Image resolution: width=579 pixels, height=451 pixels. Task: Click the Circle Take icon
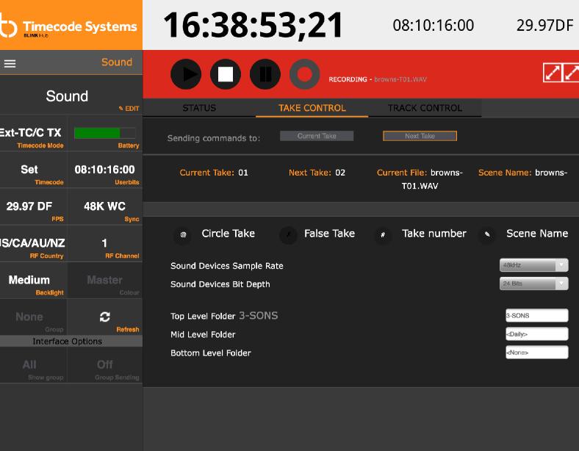[x=183, y=235]
